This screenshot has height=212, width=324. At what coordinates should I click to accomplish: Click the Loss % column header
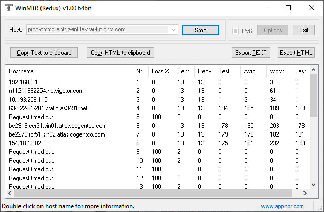tap(160, 71)
